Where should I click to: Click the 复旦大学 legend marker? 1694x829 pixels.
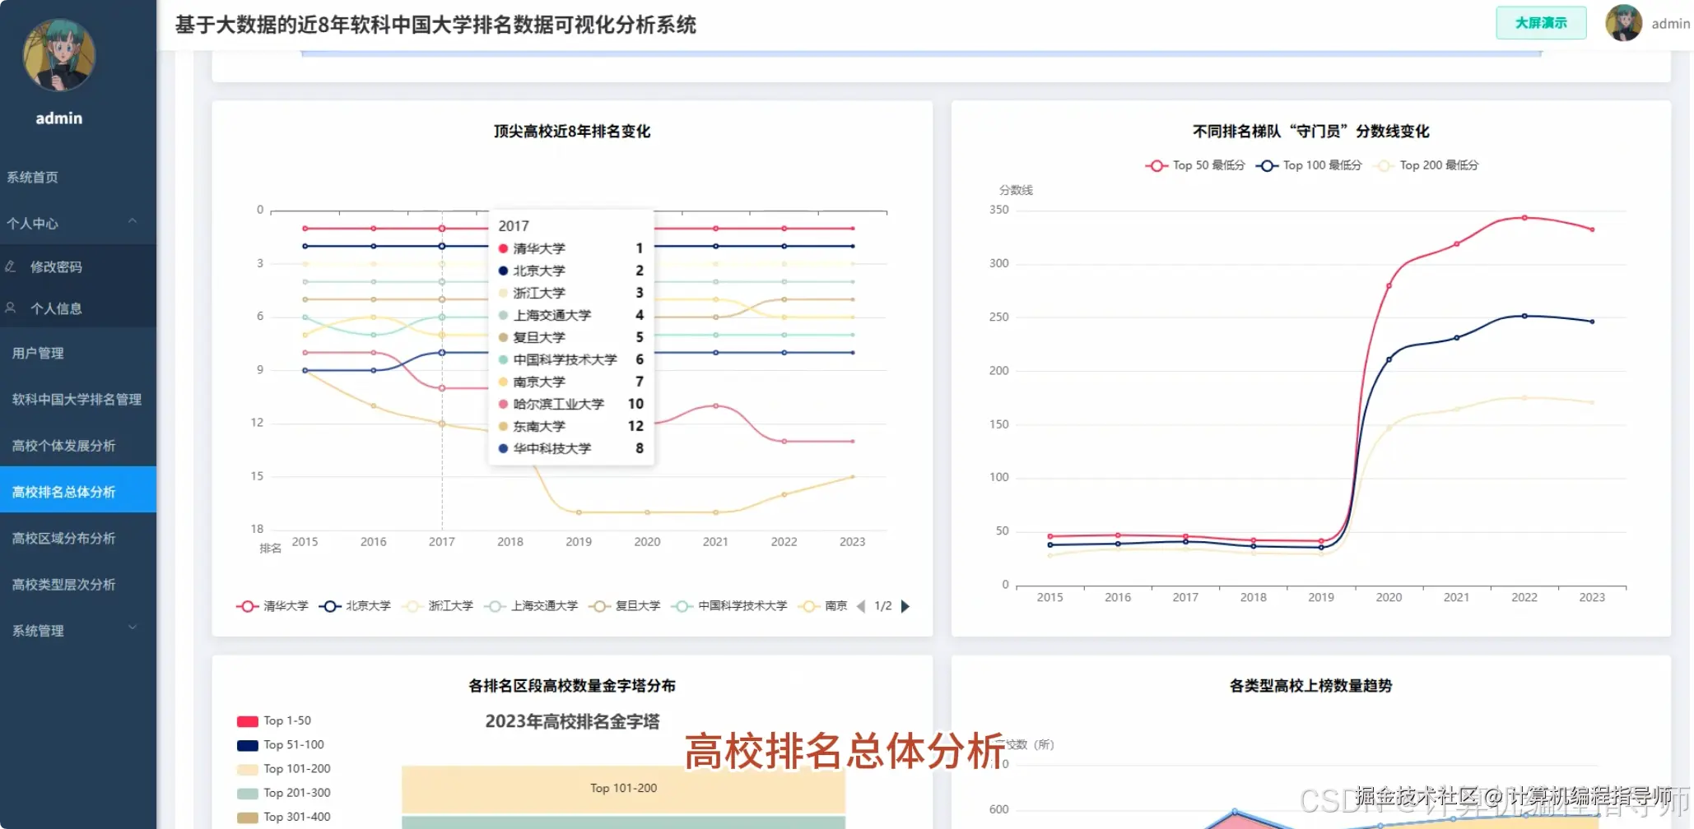tap(600, 606)
